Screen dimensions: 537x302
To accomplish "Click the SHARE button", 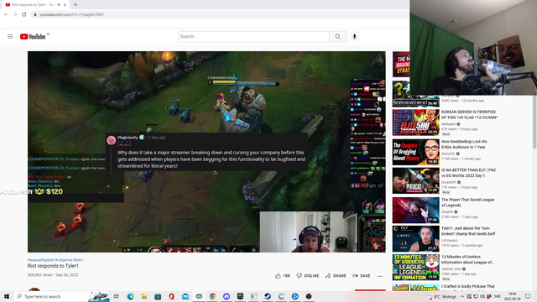I will [x=336, y=276].
